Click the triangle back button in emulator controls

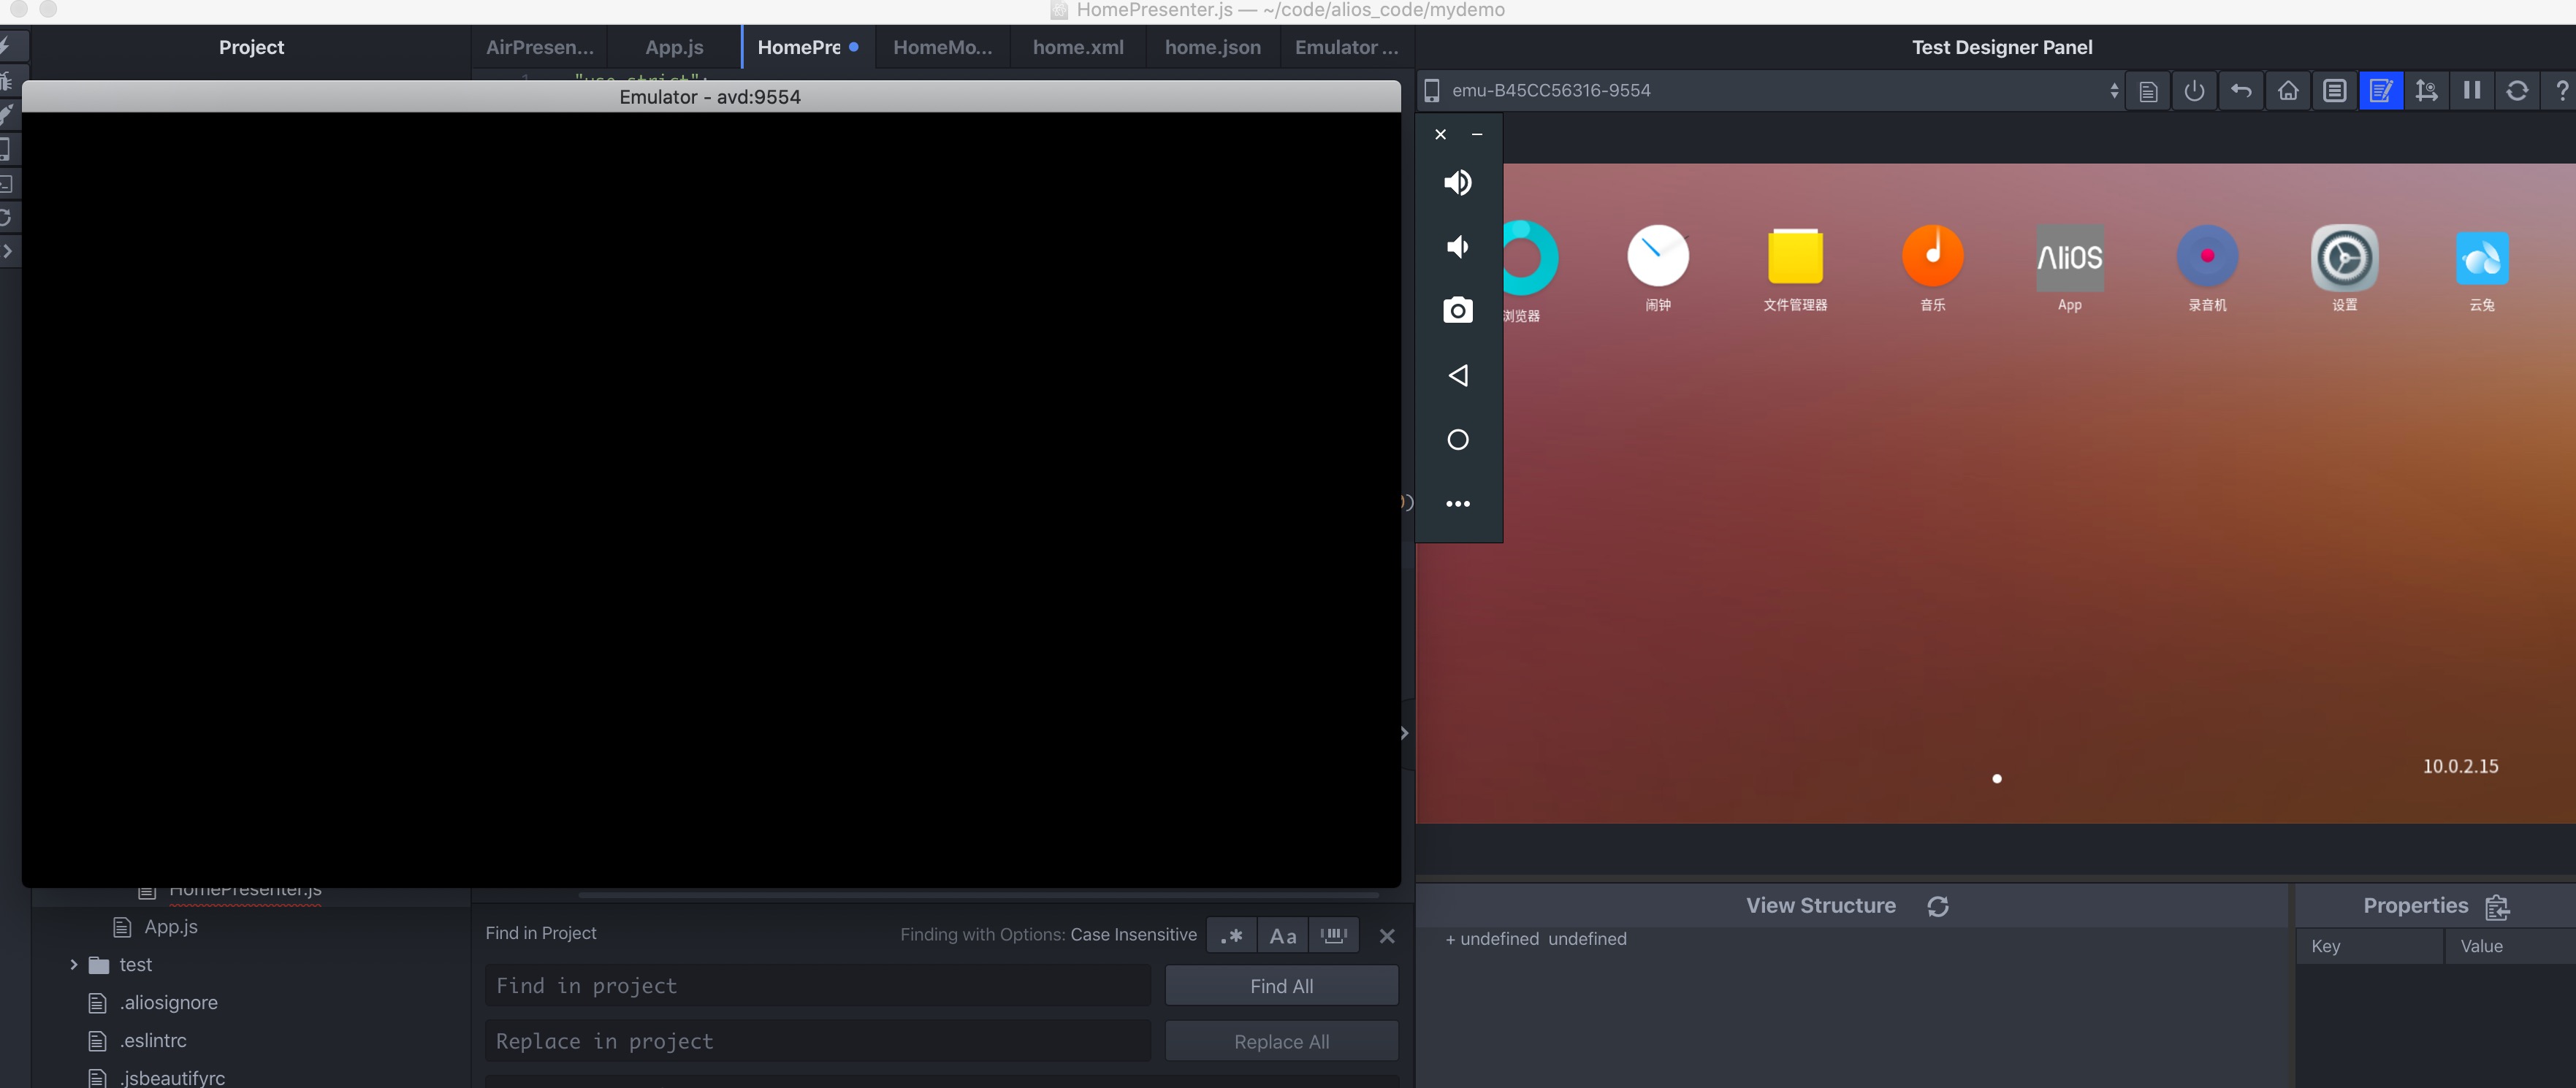pos(1458,375)
